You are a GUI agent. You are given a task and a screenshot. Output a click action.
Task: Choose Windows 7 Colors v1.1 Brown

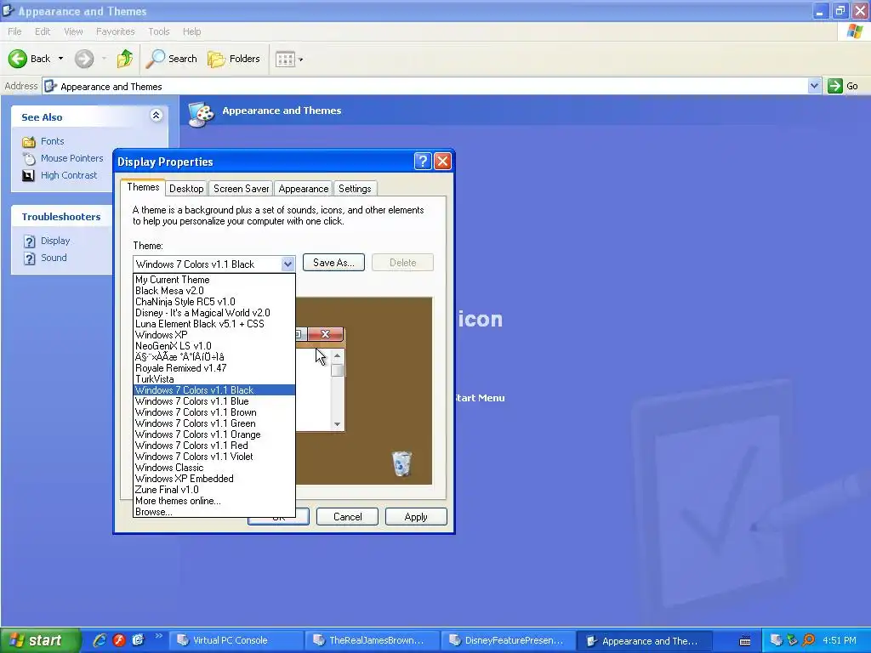[x=213, y=412]
